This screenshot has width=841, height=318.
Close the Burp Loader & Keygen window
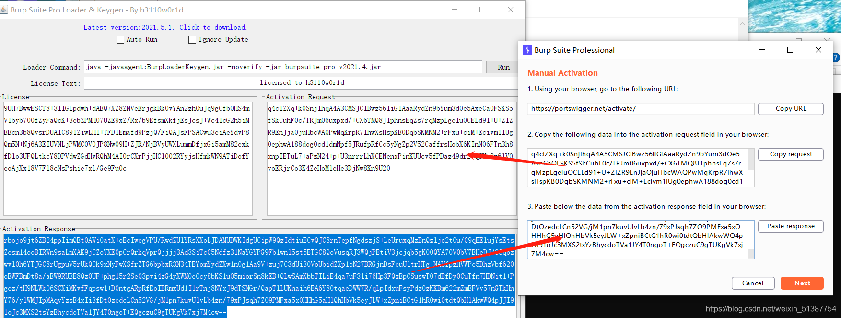click(x=511, y=10)
